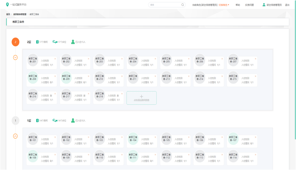Screen dimensions: 296x170
Task: Click the search magnifier icon
Action: tap(182, 5)
